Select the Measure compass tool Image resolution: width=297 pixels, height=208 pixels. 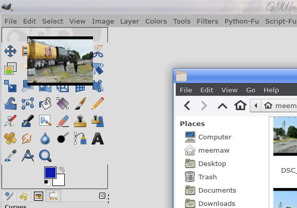pyautogui.click(x=28, y=156)
